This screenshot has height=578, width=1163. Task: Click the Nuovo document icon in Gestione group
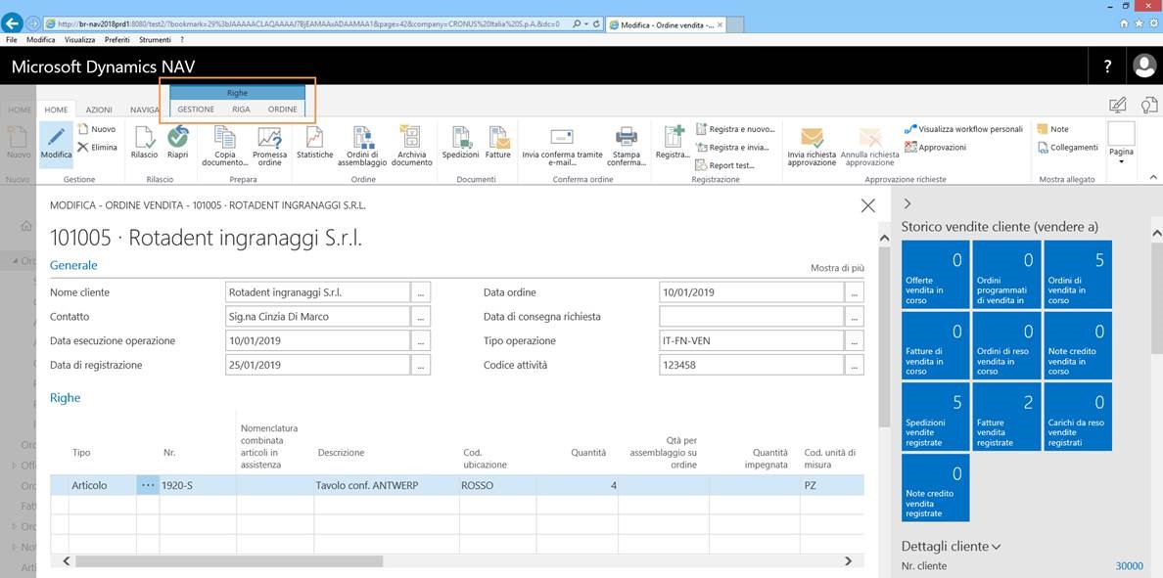click(83, 129)
